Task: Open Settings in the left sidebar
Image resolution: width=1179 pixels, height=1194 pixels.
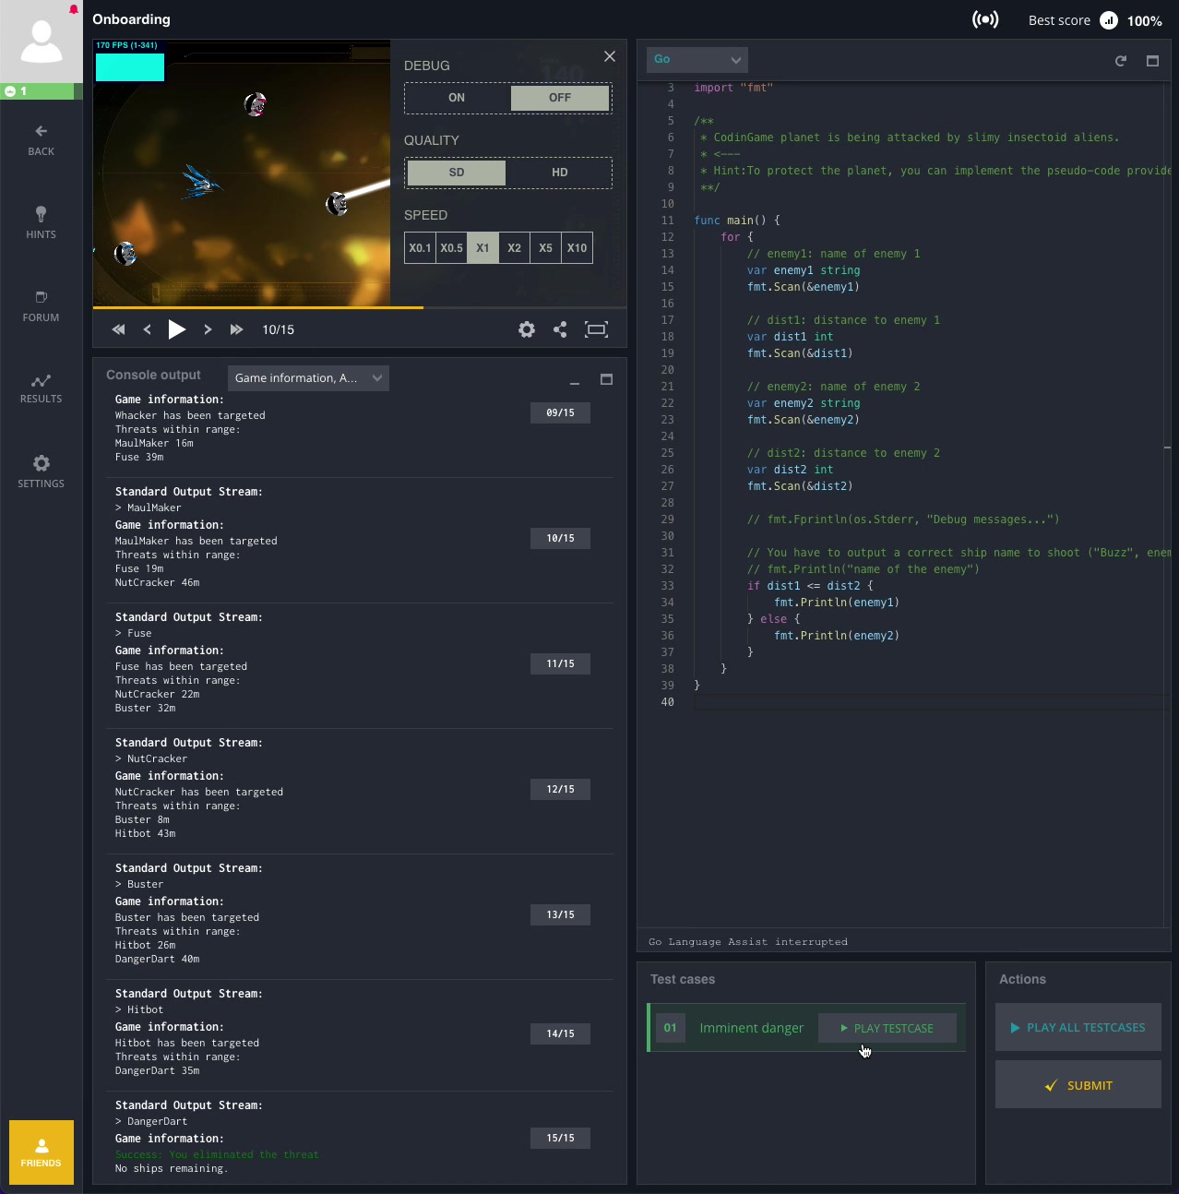Action: [x=41, y=472]
